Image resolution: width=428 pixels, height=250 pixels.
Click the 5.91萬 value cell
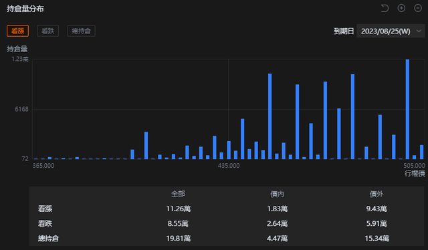click(x=377, y=223)
